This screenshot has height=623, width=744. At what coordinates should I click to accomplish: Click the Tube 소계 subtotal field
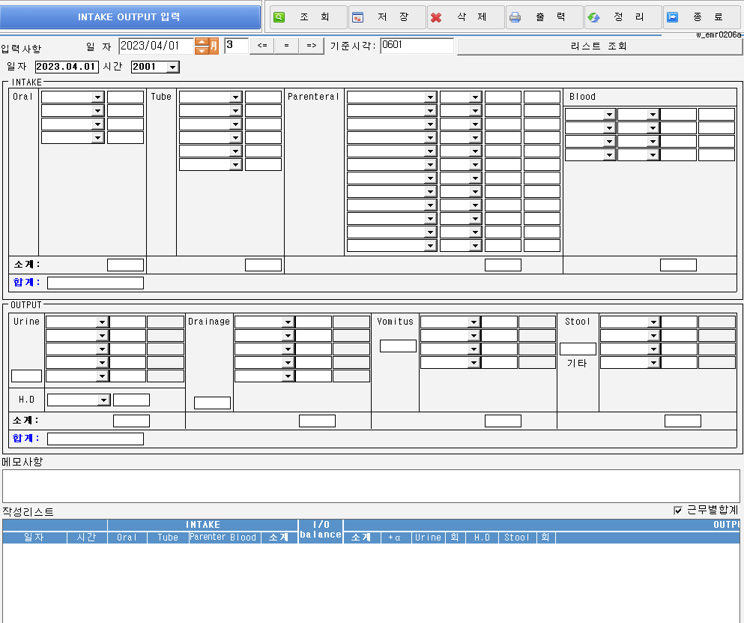click(x=263, y=265)
